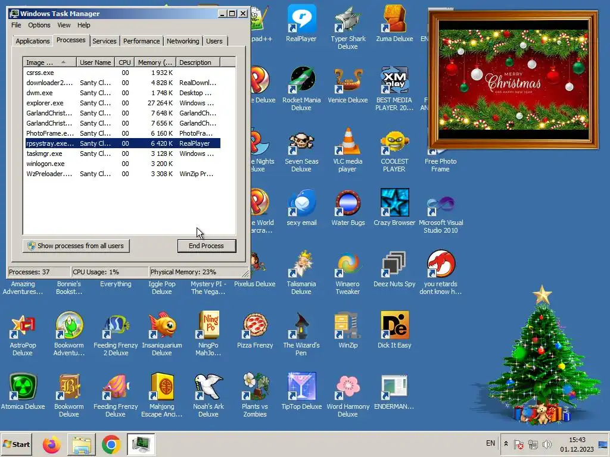Screen dimensions: 610x457
Task: Launch Typer Shark Deluxe icon
Action: tap(348, 27)
